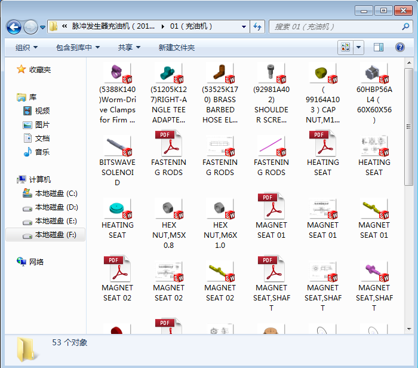Open the view options dropdown arrow
The image size is (418, 368).
[359, 47]
